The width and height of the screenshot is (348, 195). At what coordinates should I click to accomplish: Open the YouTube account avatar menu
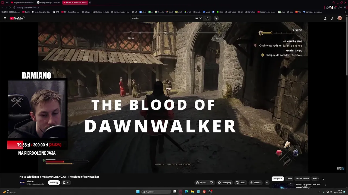[x=340, y=18]
